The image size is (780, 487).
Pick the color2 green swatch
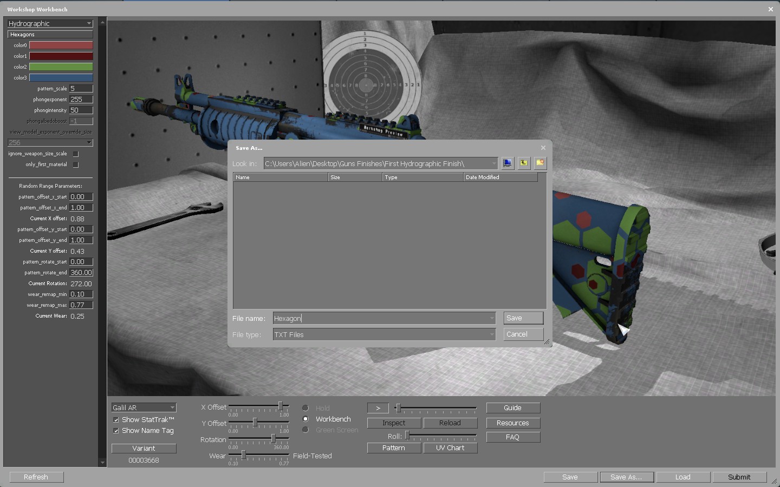[61, 67]
